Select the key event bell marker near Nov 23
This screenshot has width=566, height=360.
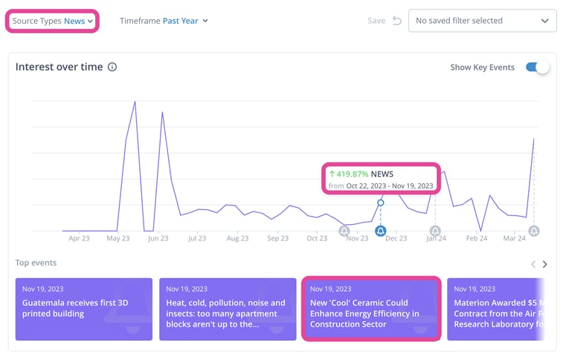click(x=344, y=231)
